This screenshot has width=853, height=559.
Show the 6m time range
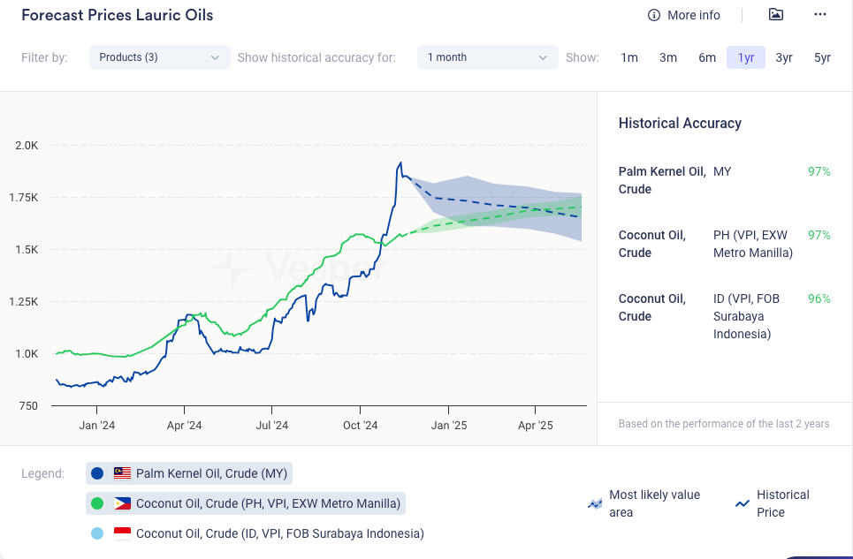coord(707,57)
